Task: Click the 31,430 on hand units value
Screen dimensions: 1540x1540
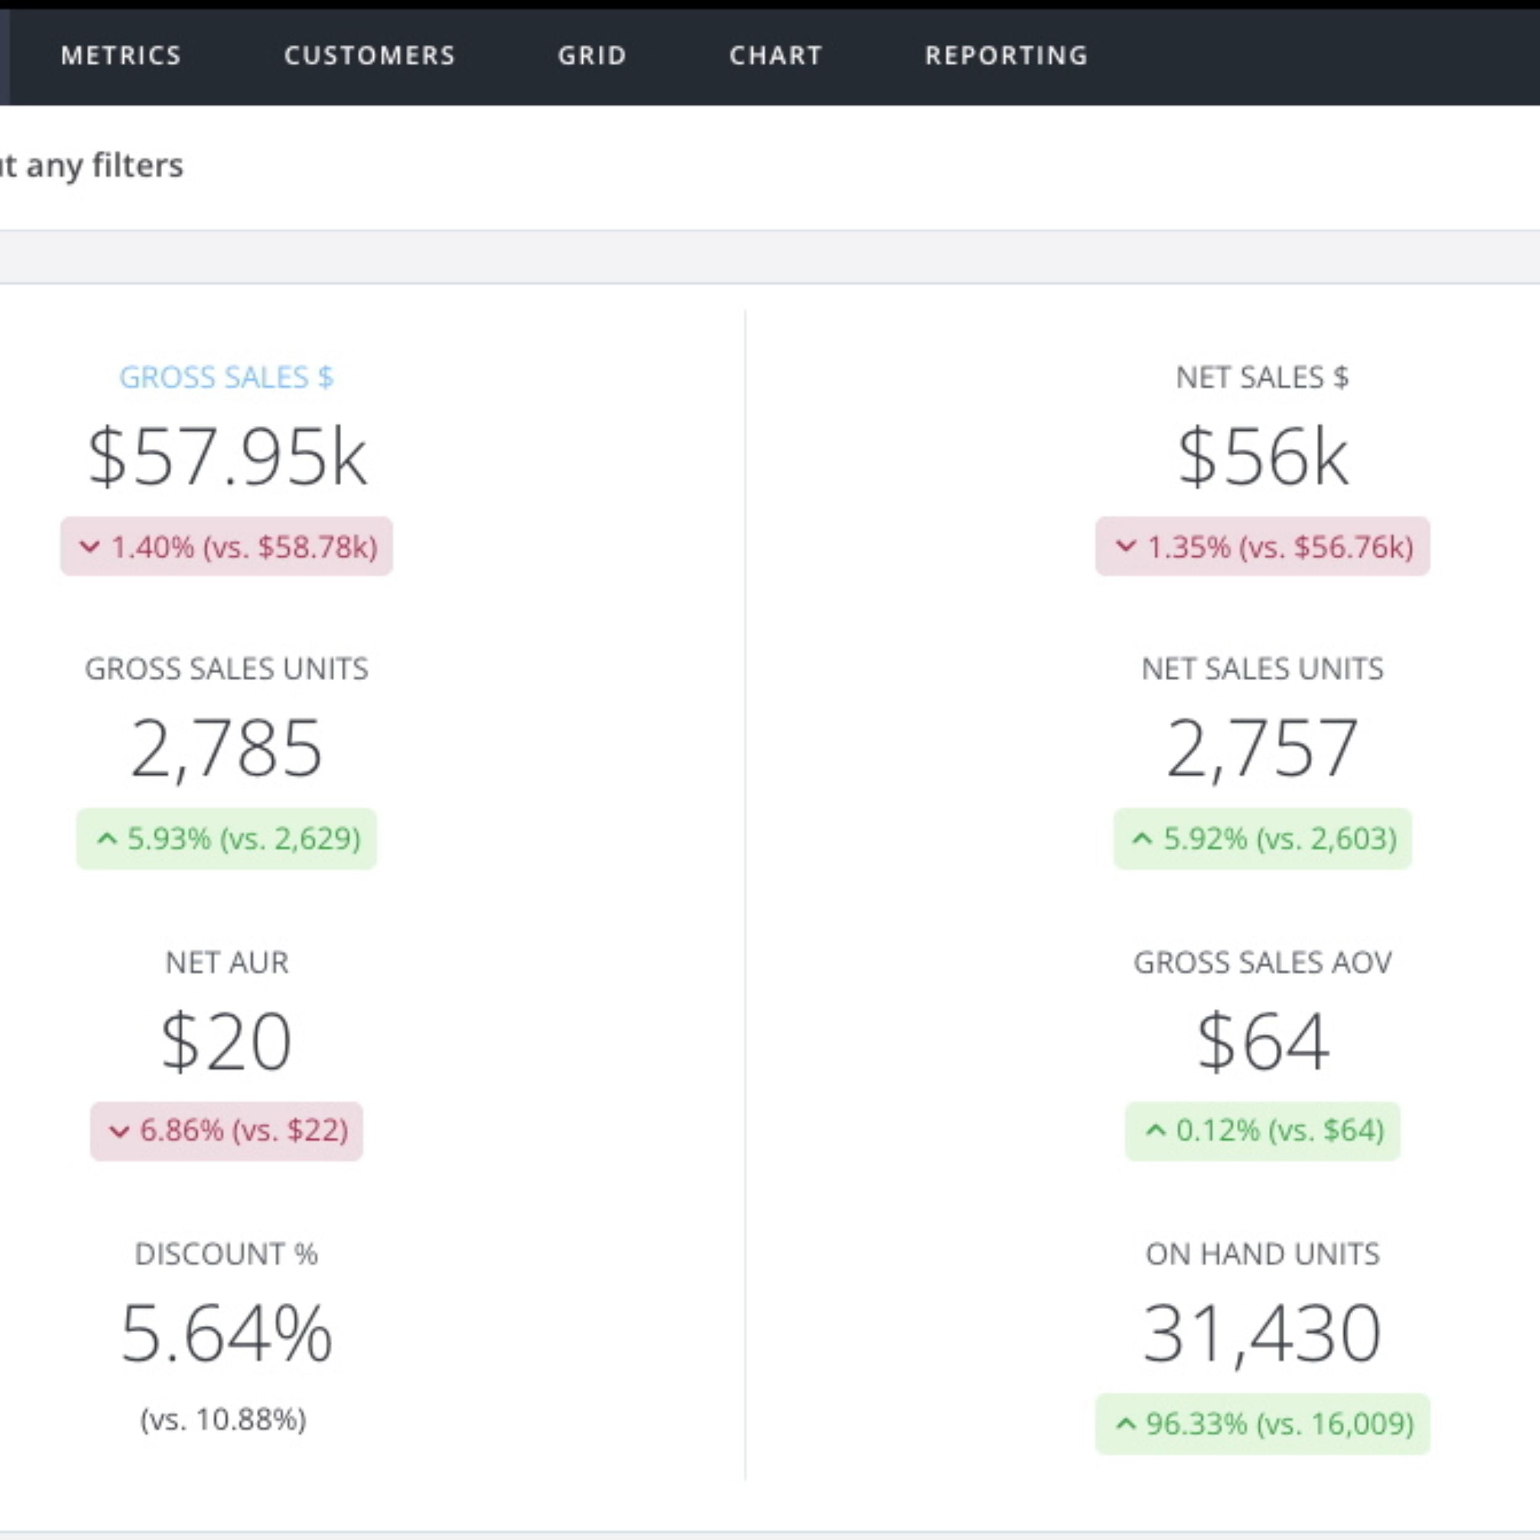Action: click(x=1262, y=1334)
